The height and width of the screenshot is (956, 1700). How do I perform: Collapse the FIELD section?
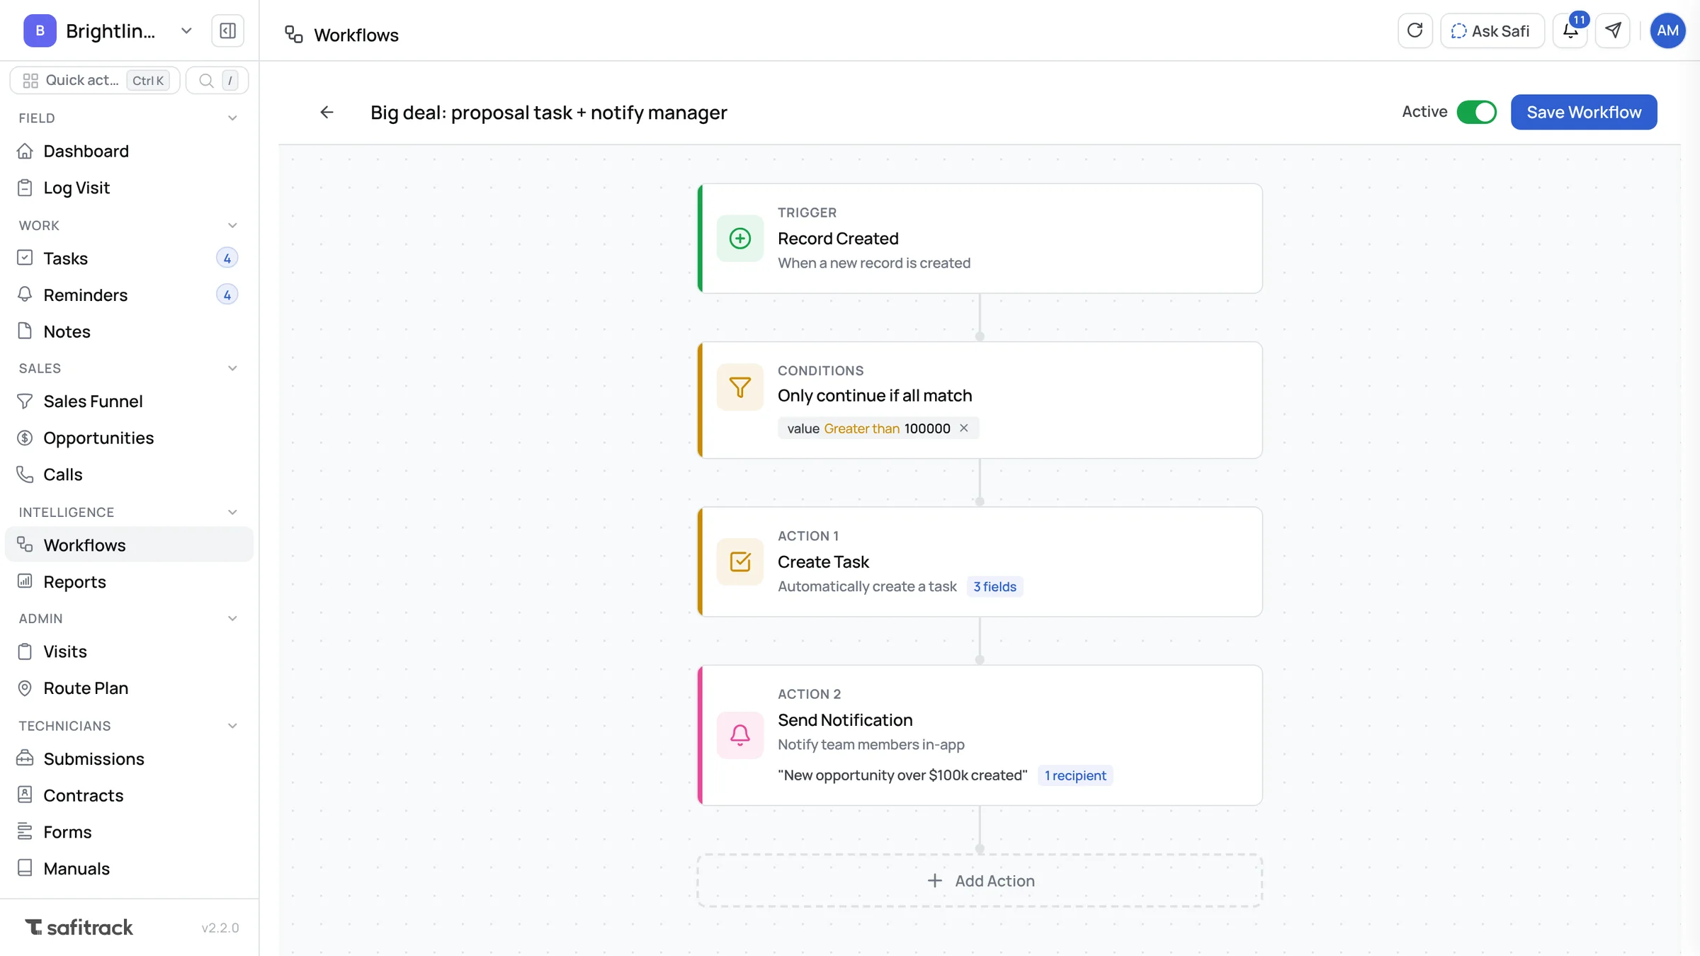232,118
